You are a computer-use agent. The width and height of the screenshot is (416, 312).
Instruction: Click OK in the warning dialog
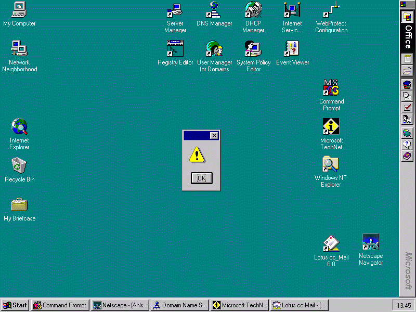[202, 178]
